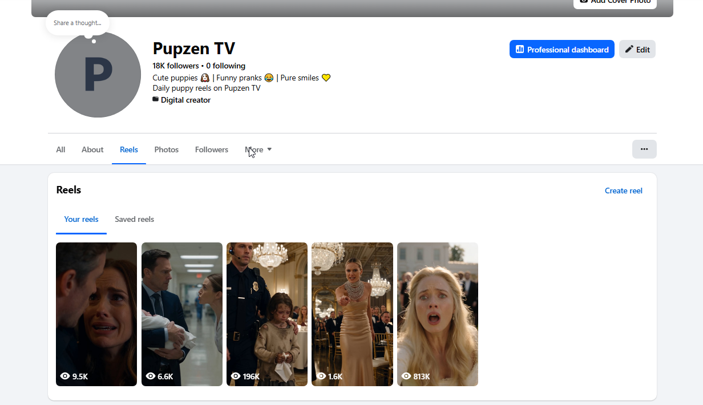
Task: Click the 18K followers text
Action: tap(176, 66)
